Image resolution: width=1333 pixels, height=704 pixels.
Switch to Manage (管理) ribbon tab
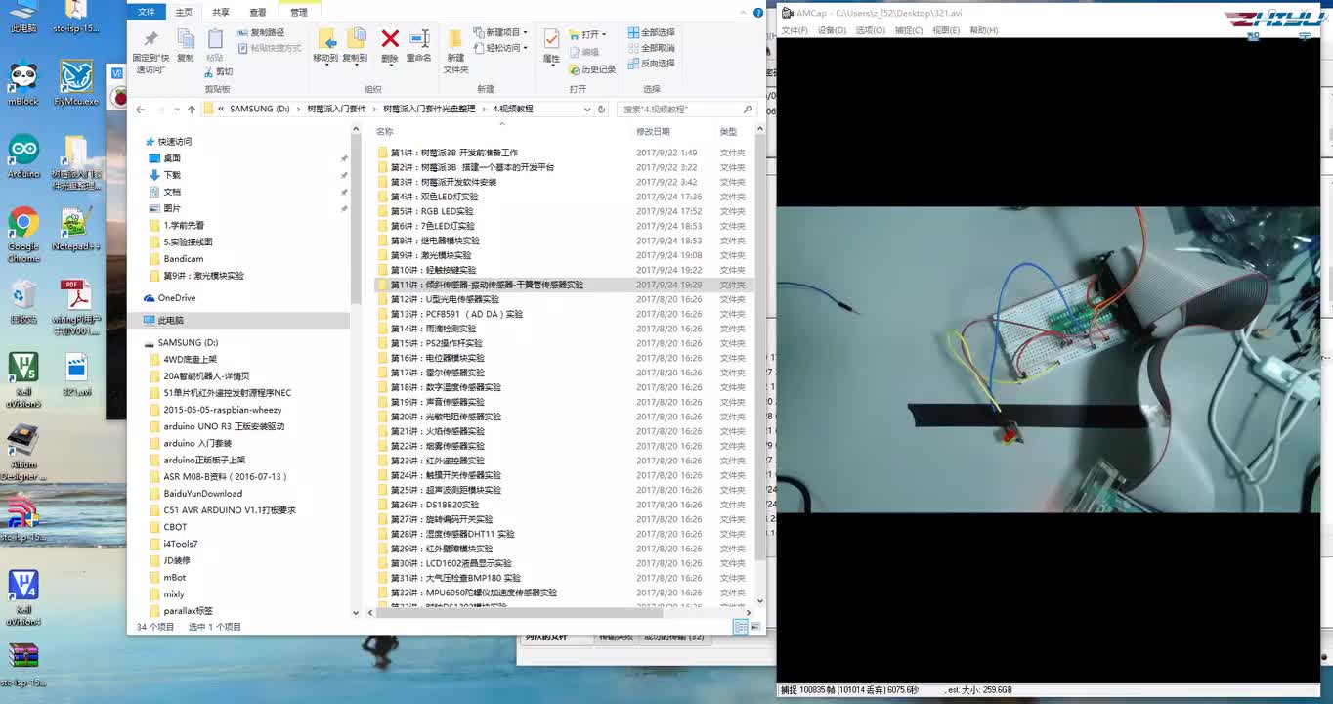[299, 13]
